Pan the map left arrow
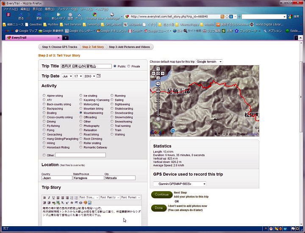Image resolution: width=305 pixels, height=233 pixels. tap(153, 74)
